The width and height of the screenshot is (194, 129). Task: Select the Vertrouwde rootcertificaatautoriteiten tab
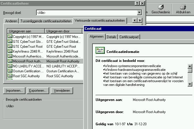pyautogui.click(x=100, y=21)
